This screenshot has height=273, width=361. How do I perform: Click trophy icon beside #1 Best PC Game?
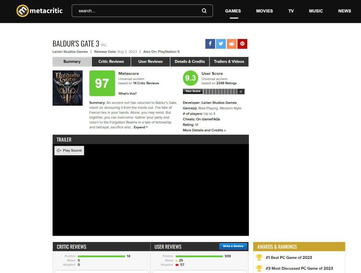coord(259,257)
